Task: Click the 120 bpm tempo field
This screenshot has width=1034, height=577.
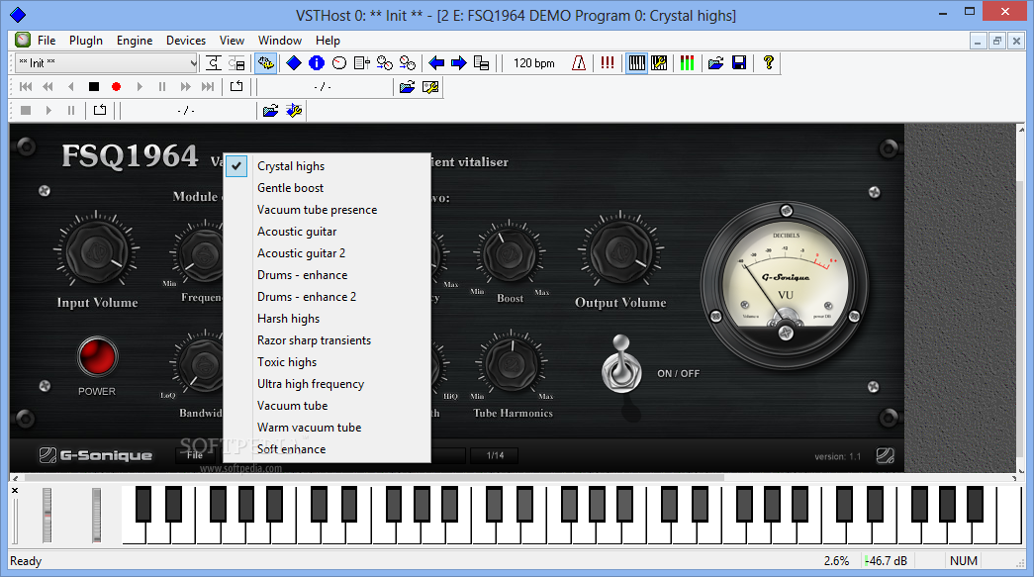Action: pos(533,63)
